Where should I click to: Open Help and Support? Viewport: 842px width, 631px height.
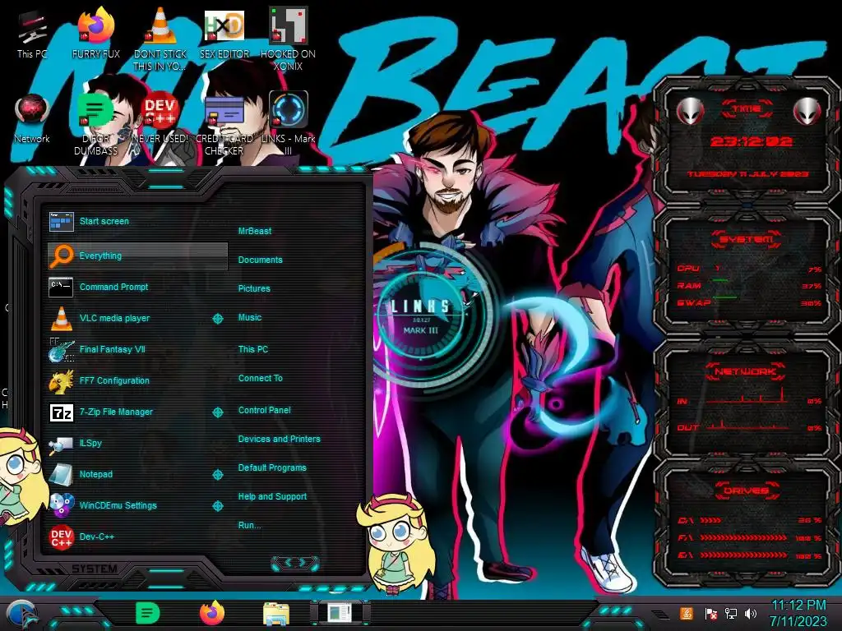pos(272,497)
